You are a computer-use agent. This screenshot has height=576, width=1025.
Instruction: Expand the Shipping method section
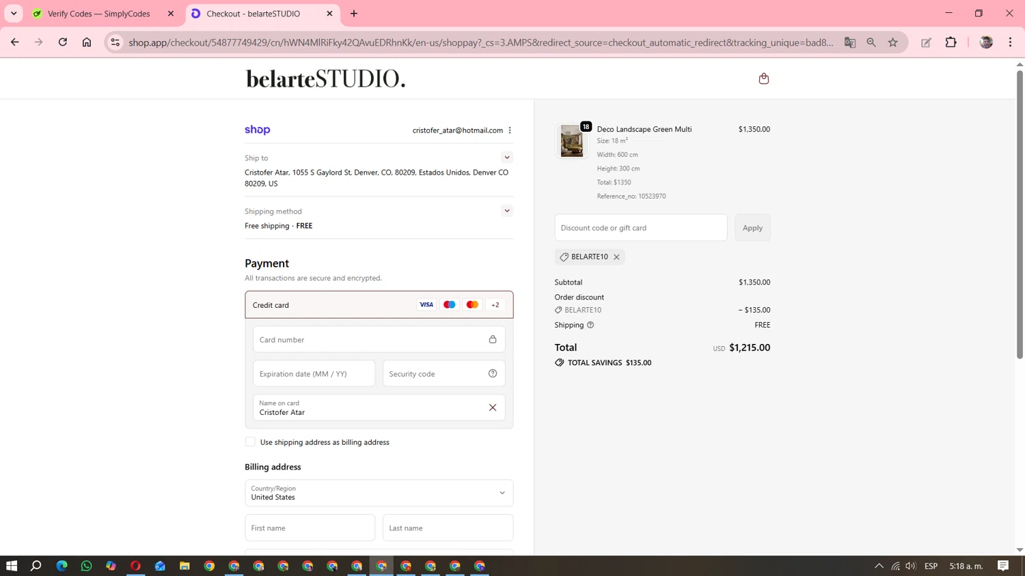[x=507, y=211]
